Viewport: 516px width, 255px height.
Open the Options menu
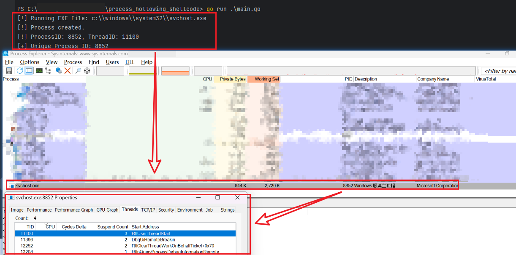[x=30, y=62]
